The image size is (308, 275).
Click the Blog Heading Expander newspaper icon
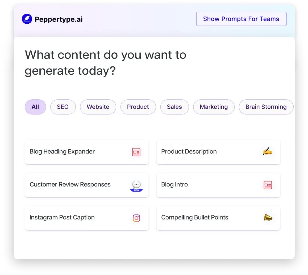(x=136, y=152)
